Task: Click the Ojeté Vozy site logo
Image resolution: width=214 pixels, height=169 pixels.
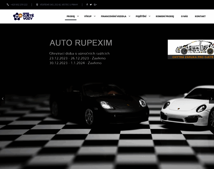Action: [x=23, y=16]
